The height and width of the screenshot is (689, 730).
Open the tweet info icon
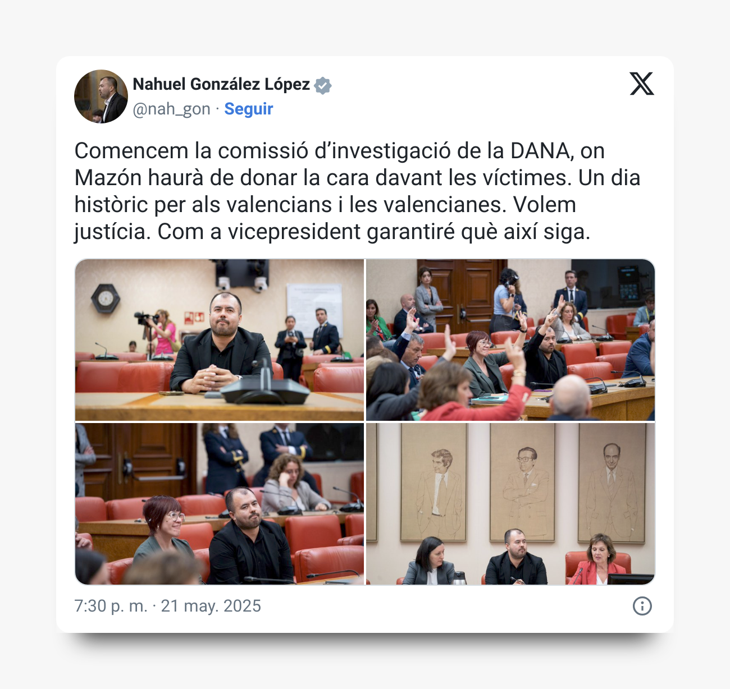coord(642,606)
